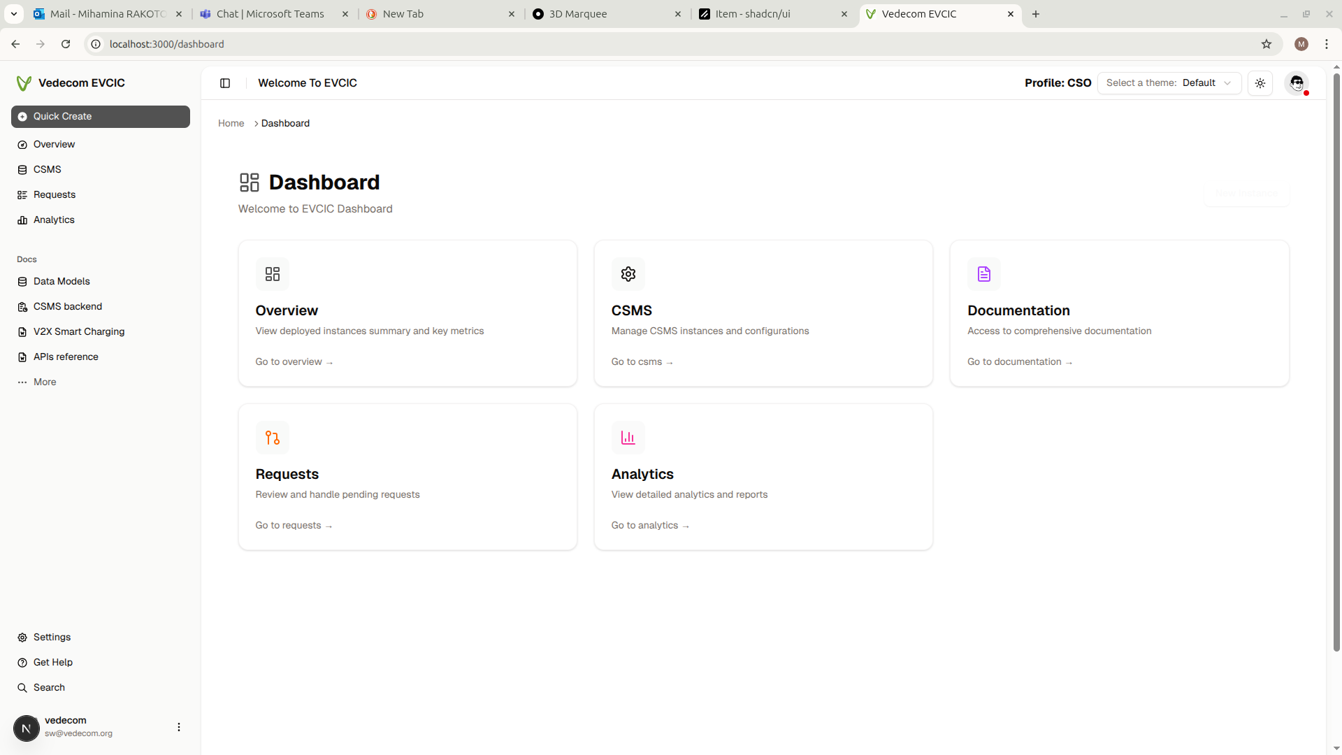Click the Overview card grid icon

tap(272, 274)
